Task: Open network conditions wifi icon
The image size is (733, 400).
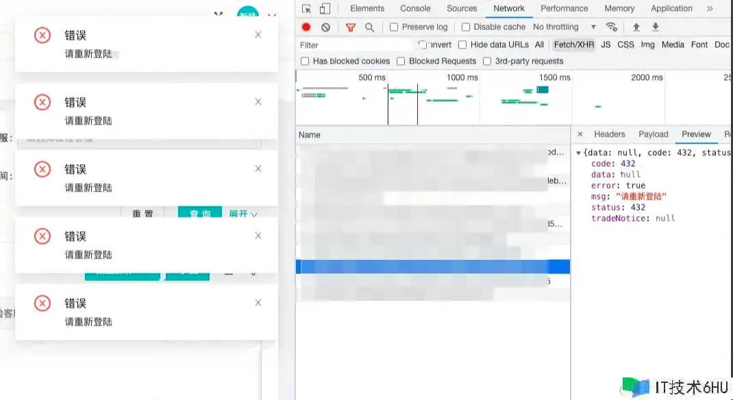Action: click(x=612, y=27)
